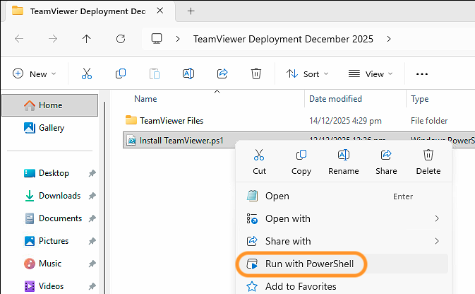This screenshot has height=294, width=475.
Task: Open the Sort dropdown
Action: [307, 73]
